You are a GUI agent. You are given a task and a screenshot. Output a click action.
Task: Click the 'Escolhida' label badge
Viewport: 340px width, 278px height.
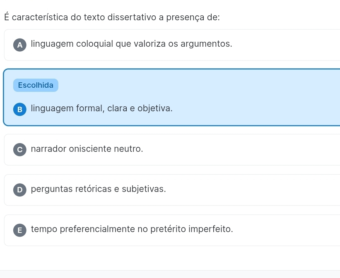pos(36,85)
